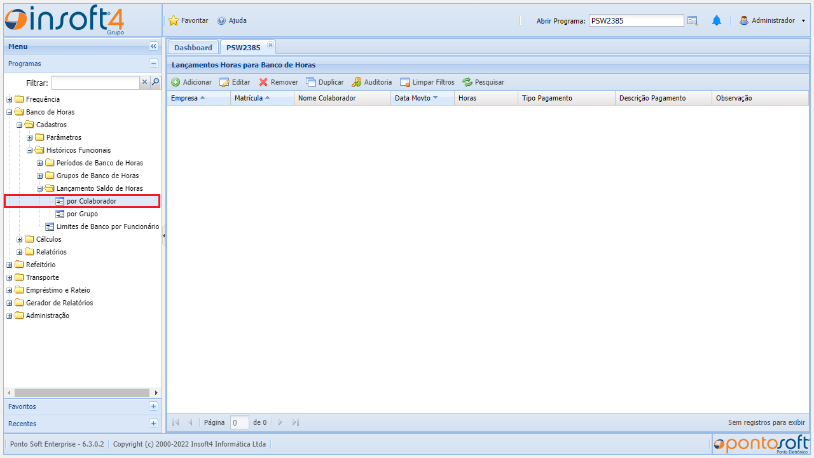Click the Duplicar toolbar icon
814x458 pixels.
click(x=311, y=82)
